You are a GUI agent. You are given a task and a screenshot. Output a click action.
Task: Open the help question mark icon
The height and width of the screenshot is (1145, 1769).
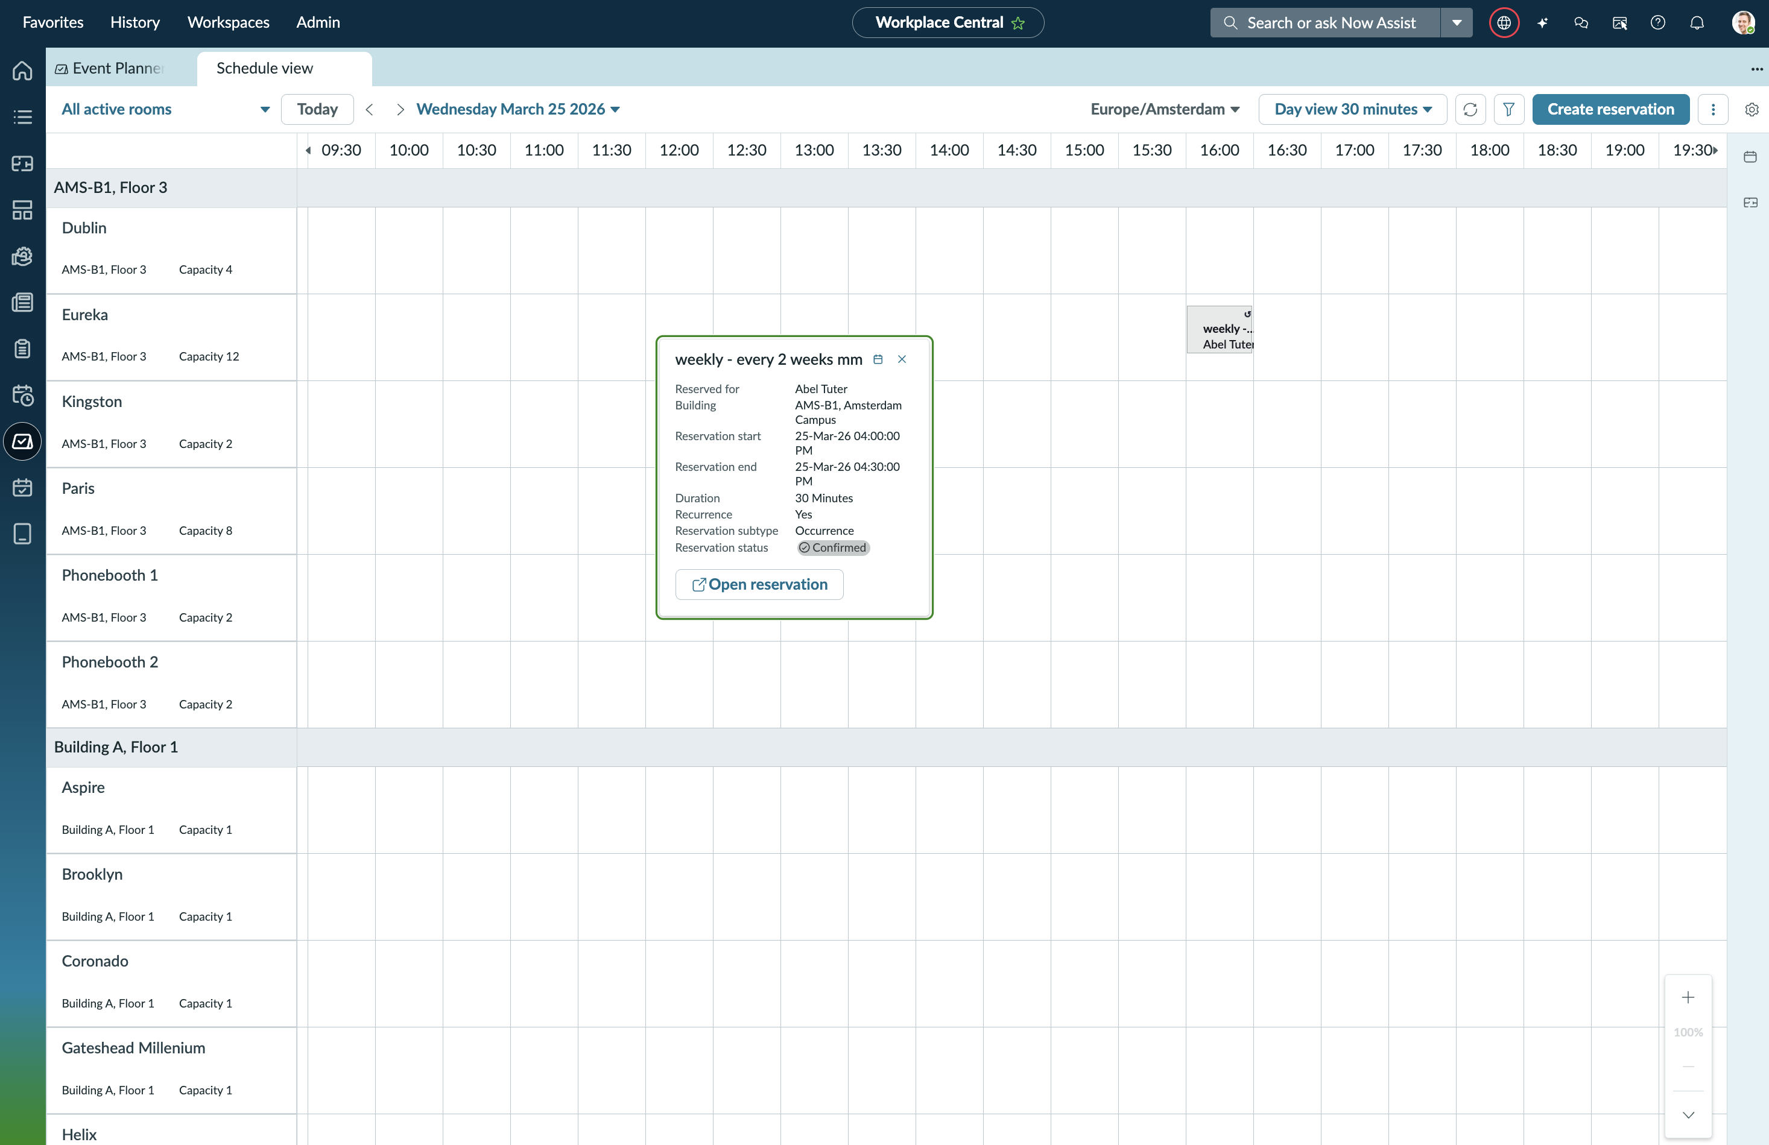(x=1657, y=23)
